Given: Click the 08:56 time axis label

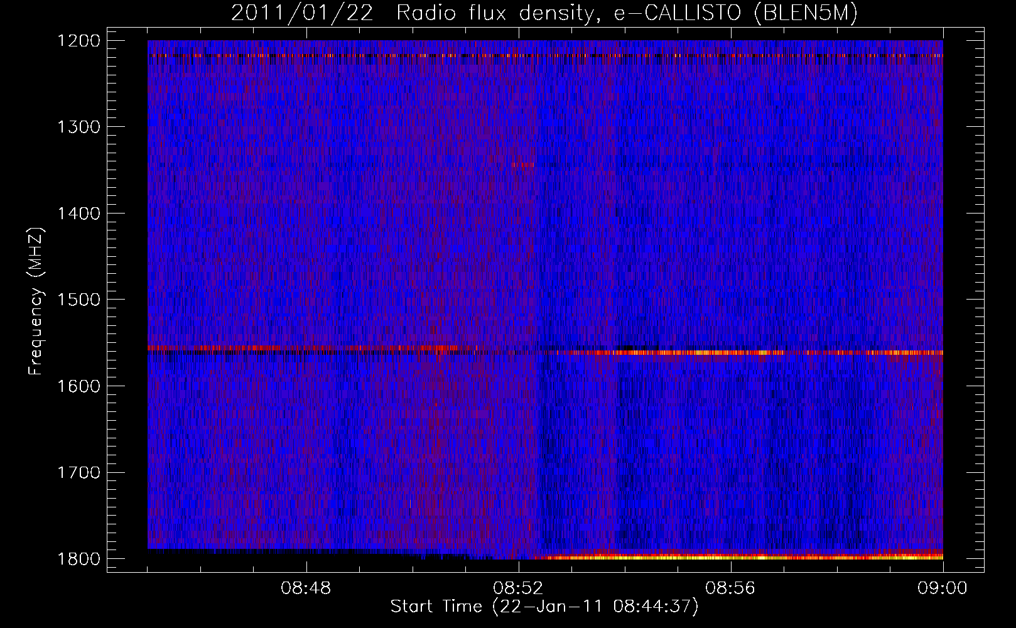Looking at the screenshot, I should [730, 588].
